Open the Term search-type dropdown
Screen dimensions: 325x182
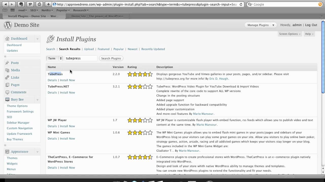pos(54,58)
